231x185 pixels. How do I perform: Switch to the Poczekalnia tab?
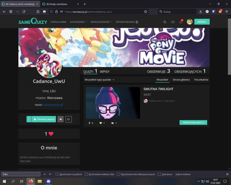[201, 79]
